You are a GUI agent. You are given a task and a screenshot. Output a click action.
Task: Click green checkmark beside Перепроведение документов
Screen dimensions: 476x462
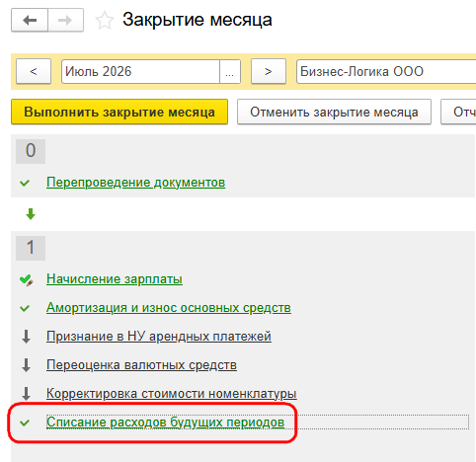point(25,183)
